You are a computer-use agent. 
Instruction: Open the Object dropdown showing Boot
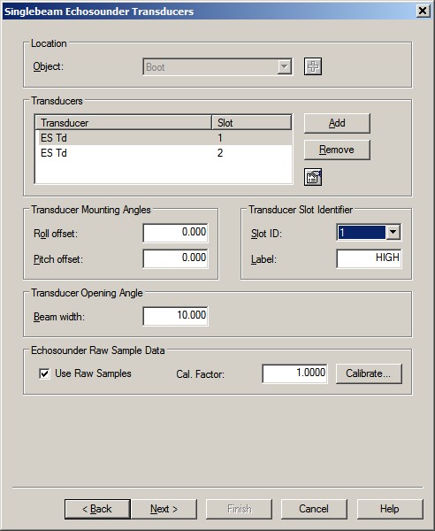[217, 67]
